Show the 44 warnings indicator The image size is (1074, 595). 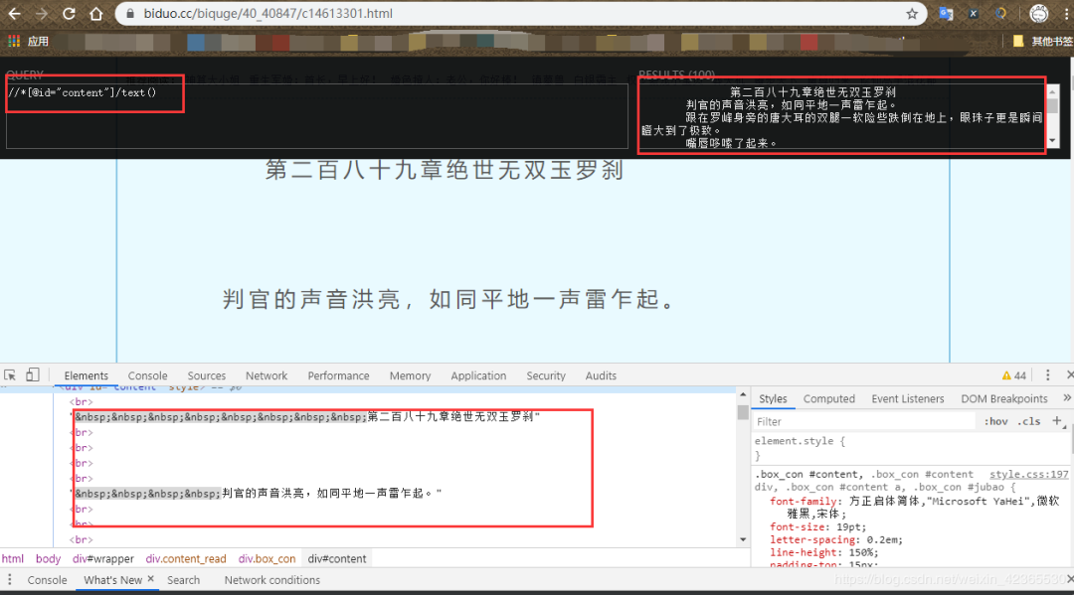(1013, 375)
